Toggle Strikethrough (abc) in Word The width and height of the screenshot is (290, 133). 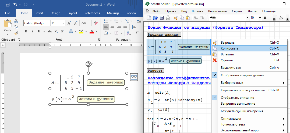pos(50,32)
